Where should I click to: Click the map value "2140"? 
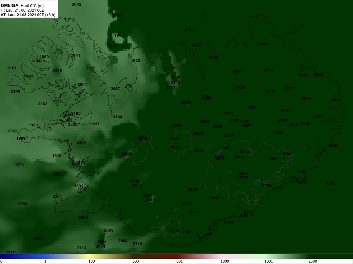coord(16,92)
